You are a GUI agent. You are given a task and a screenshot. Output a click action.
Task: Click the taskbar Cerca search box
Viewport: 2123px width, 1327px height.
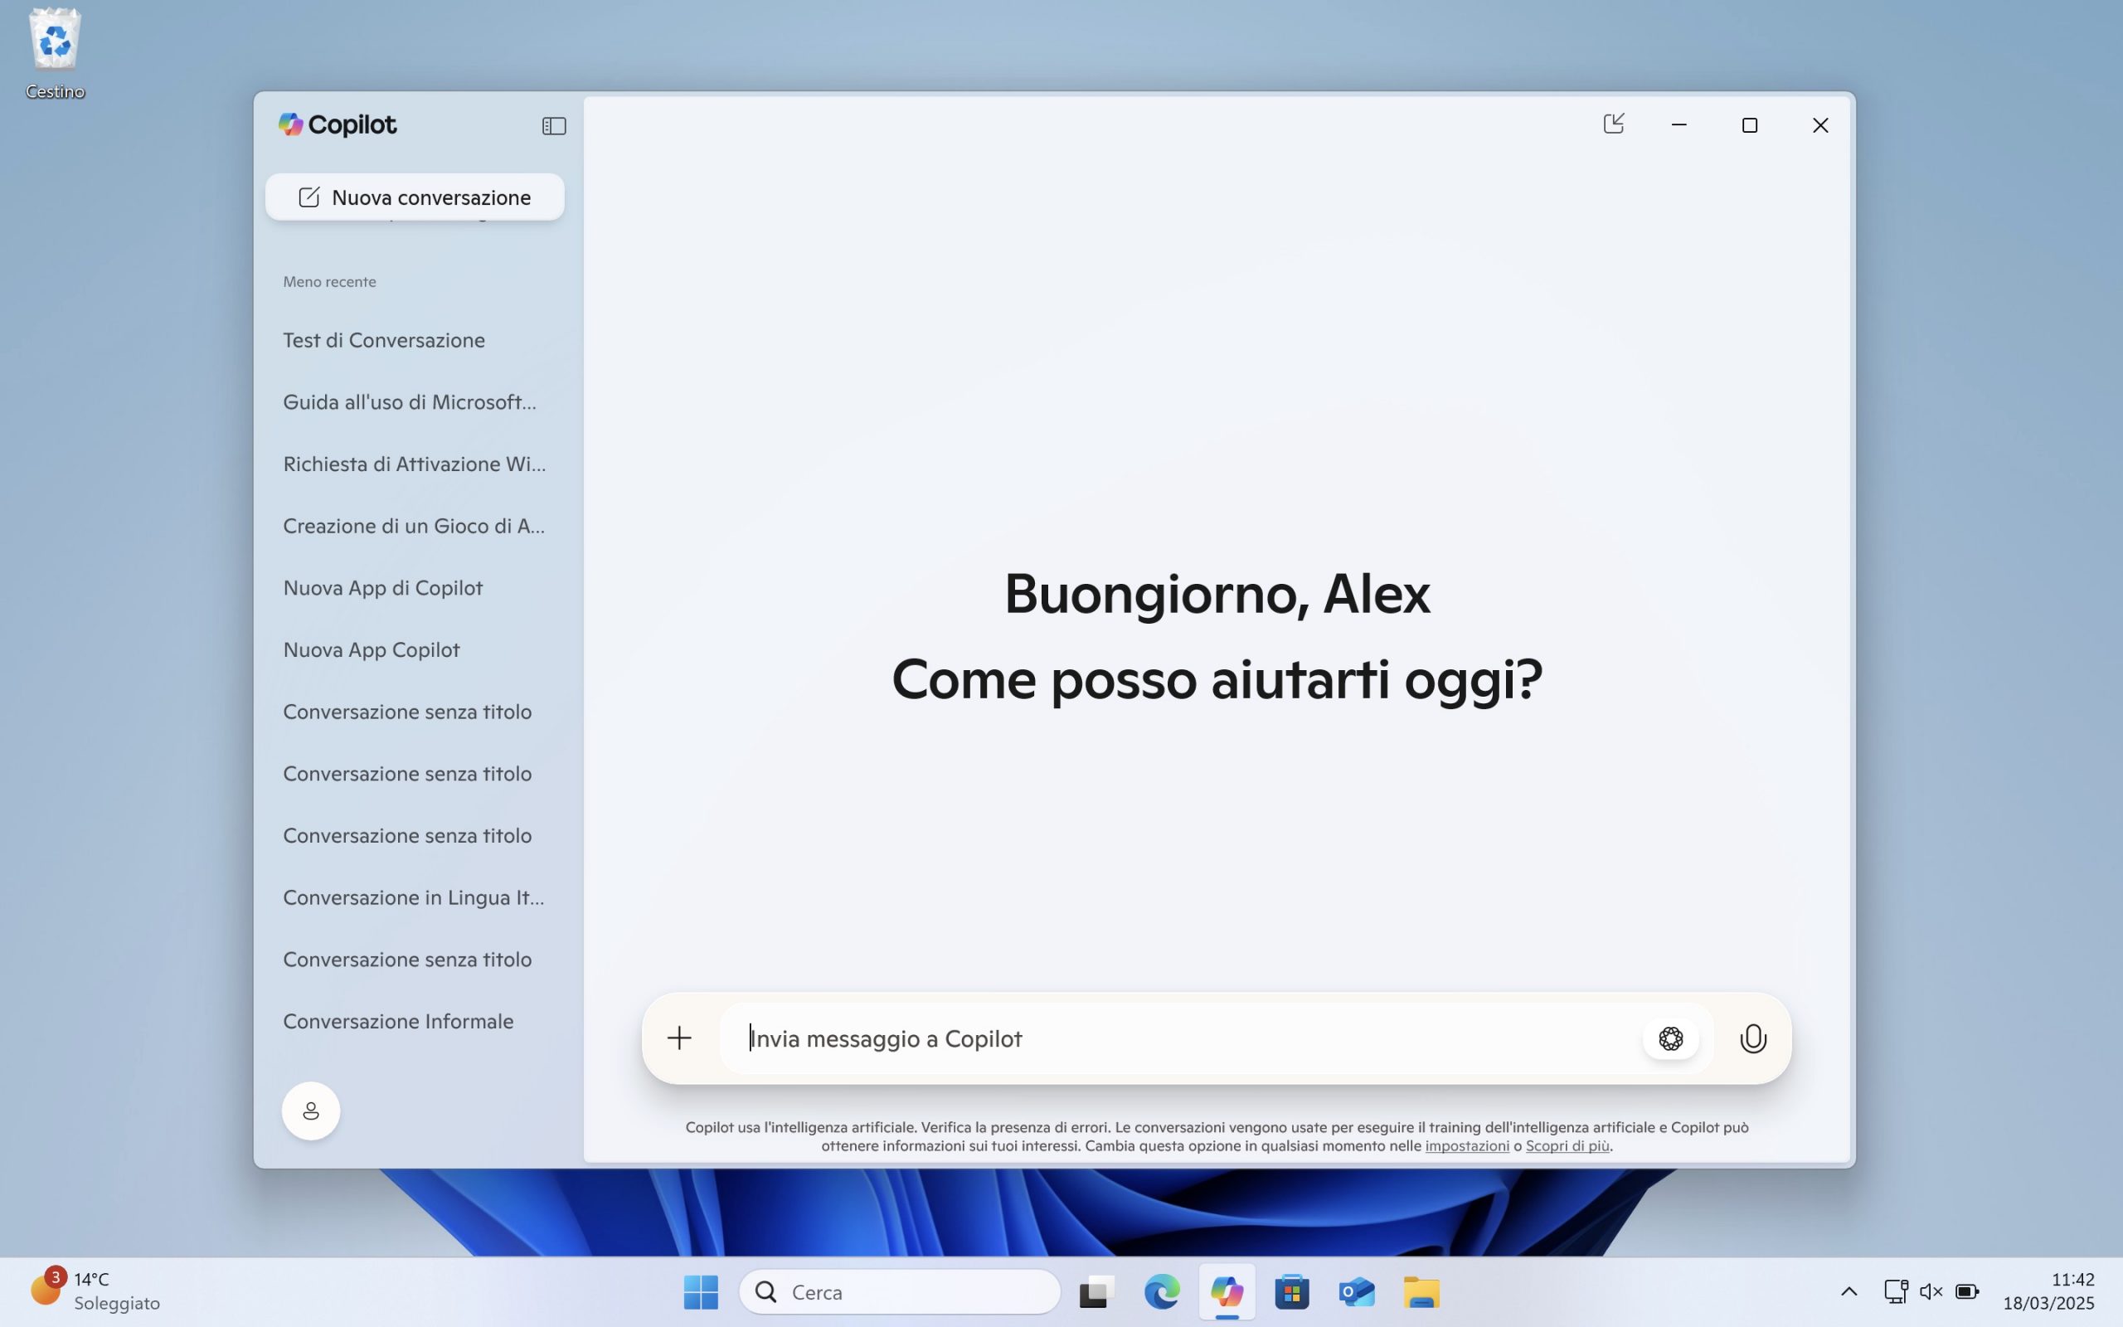point(899,1292)
